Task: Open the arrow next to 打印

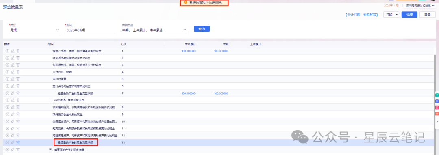Action: point(397,15)
